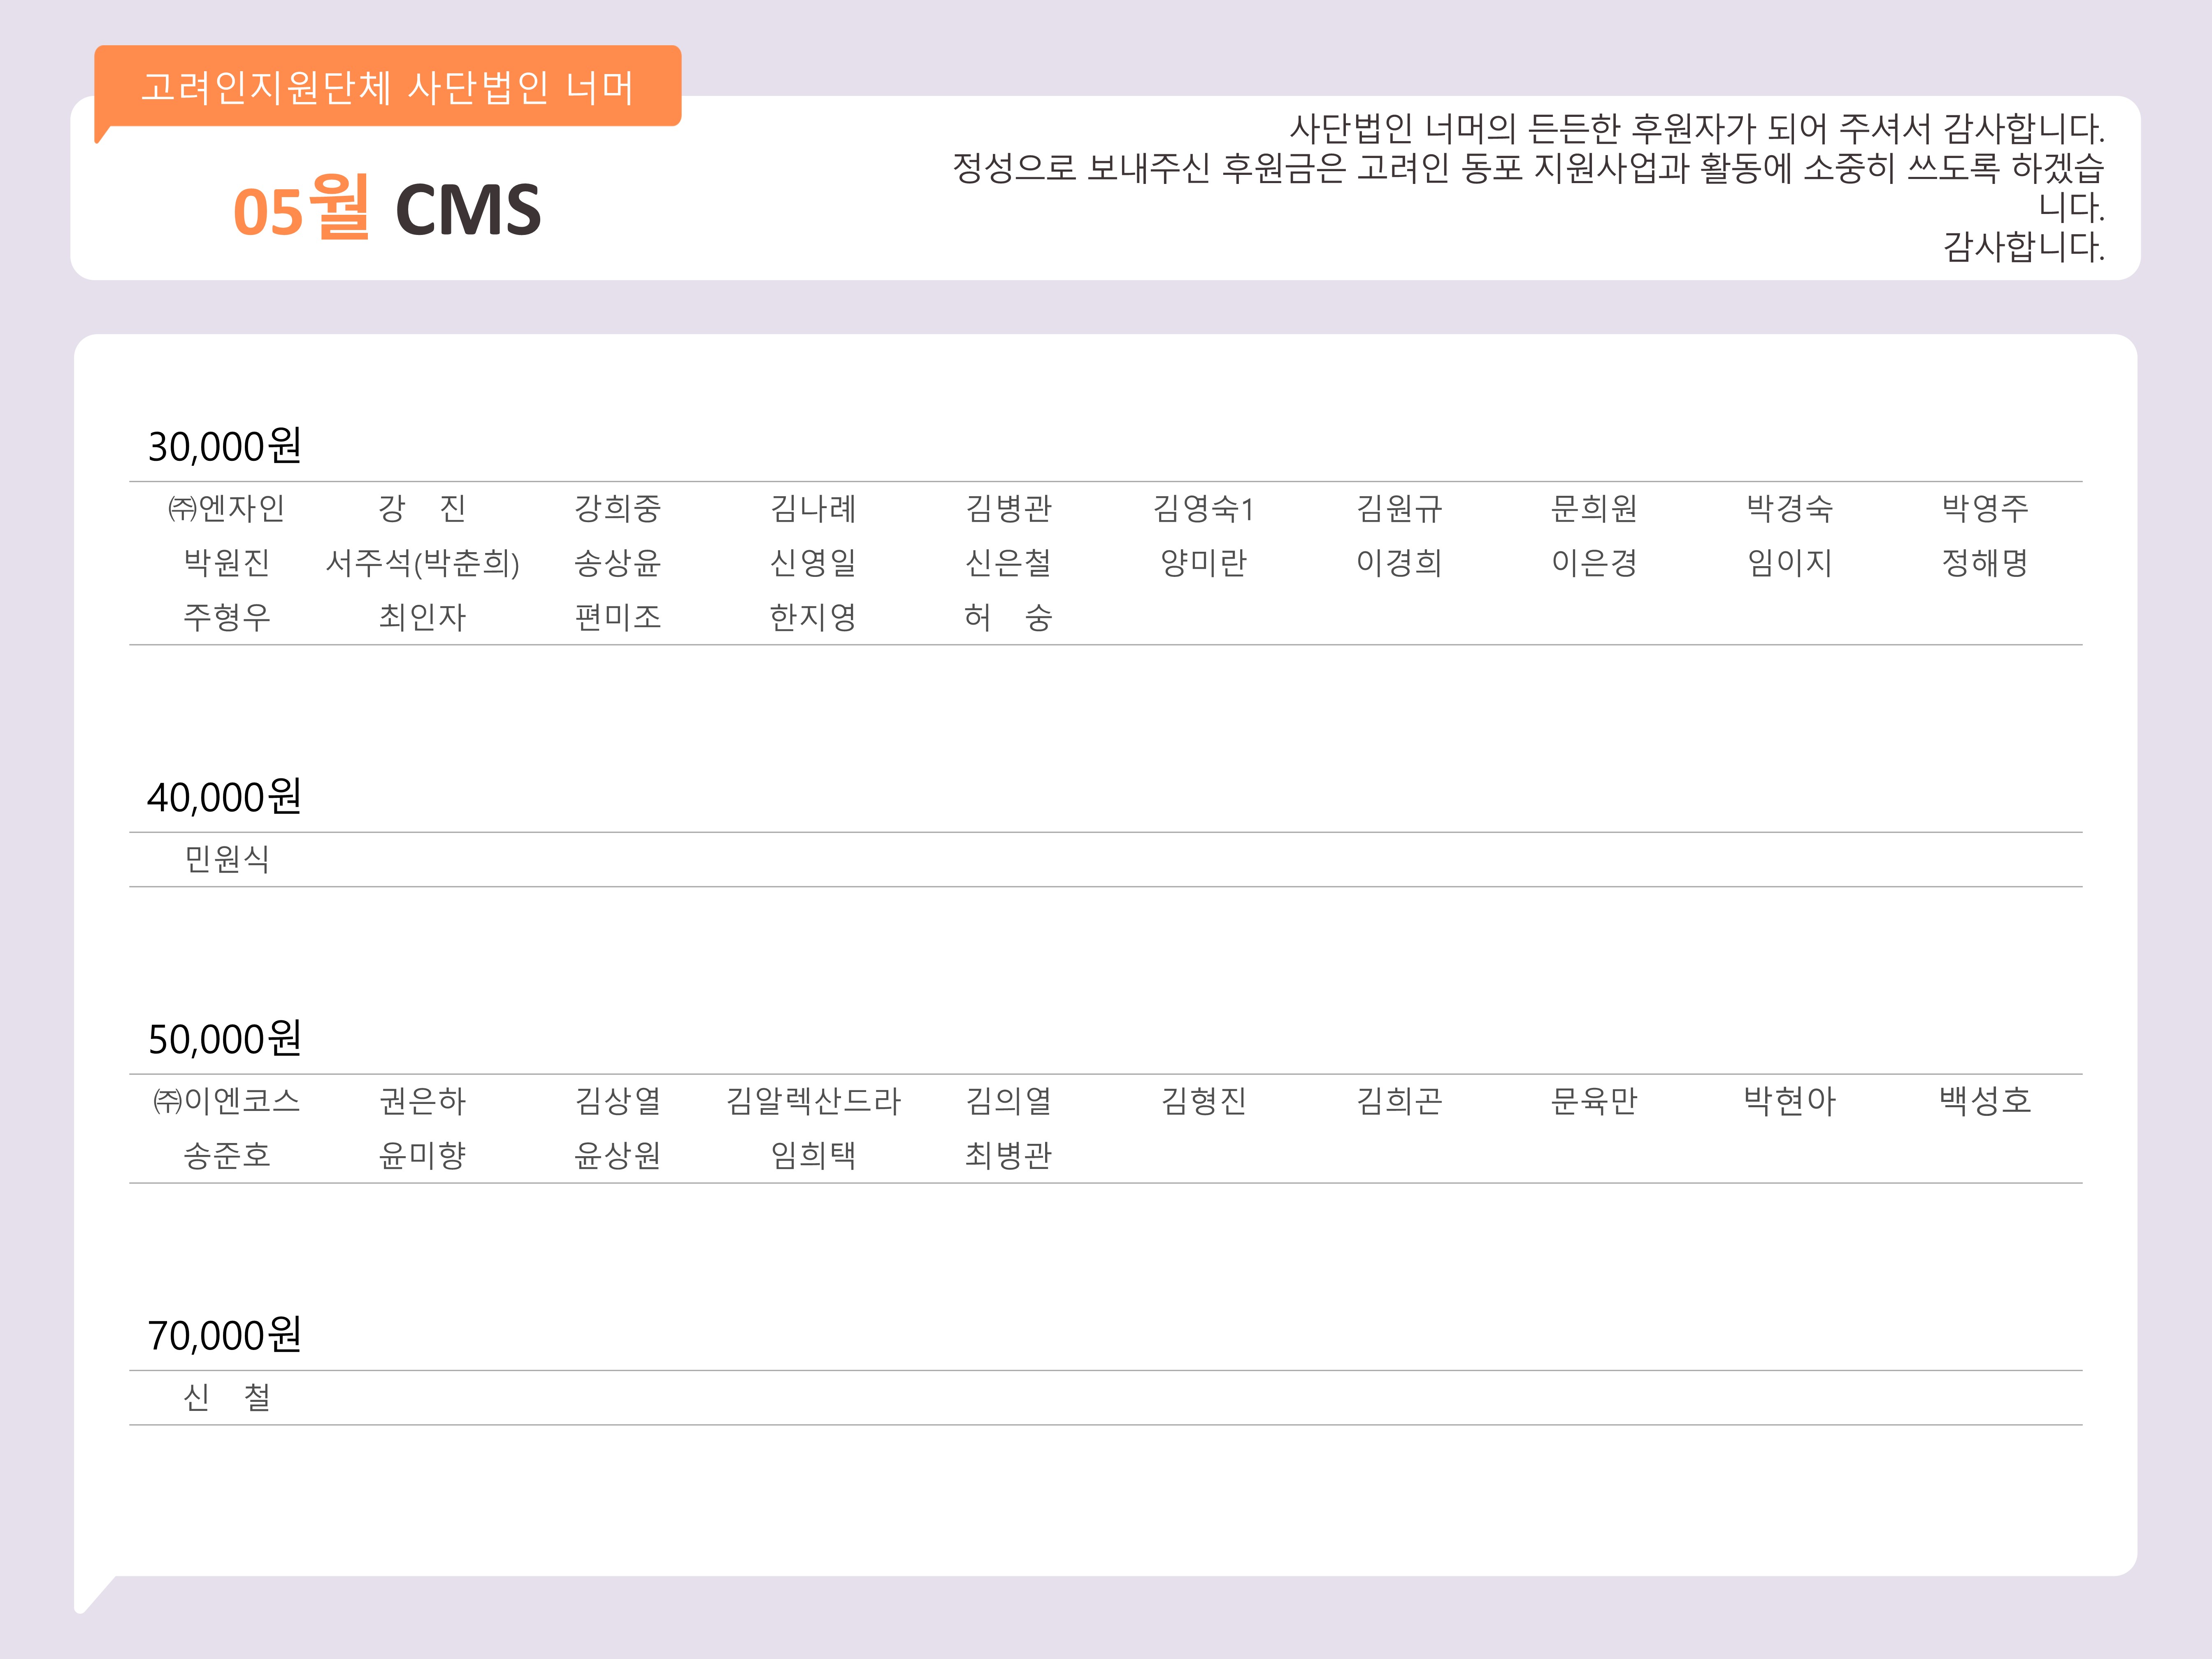Select donor name '김영숙1'
This screenshot has width=2212, height=1659.
1204,509
